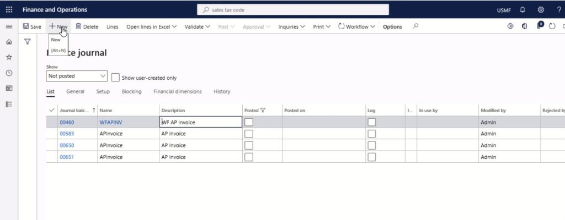Switch to the History tab
565x220 pixels.
222,91
